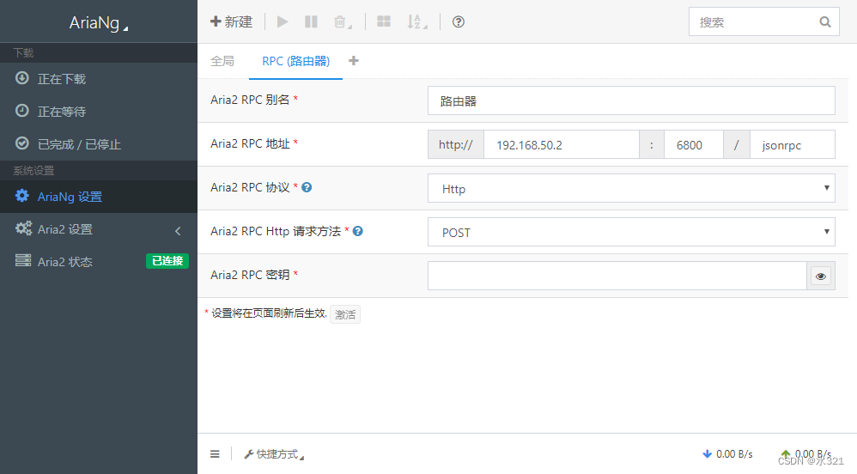Select AriaNg 设置 in sidebar
Viewport: 857px width, 474px height.
tap(99, 197)
